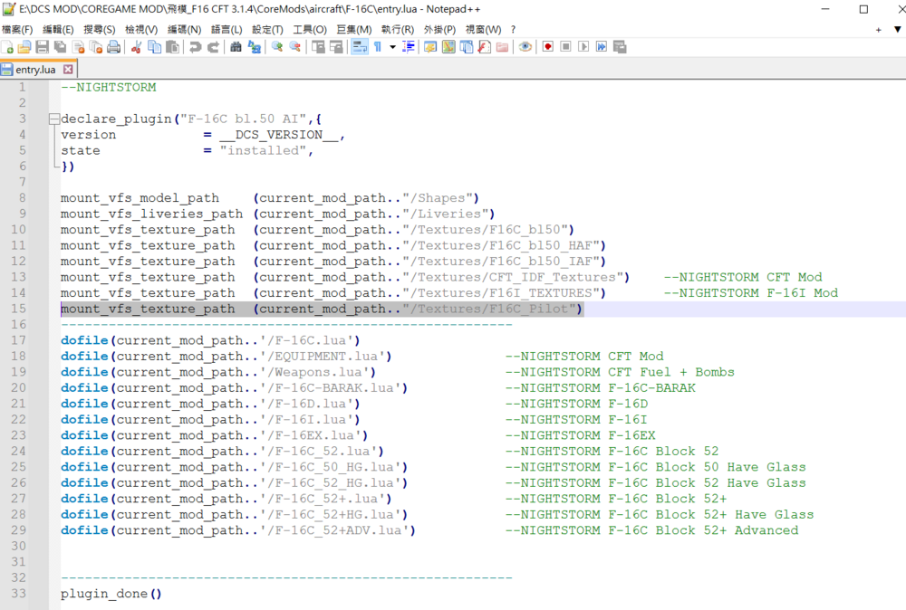
Task: Save the recorded macro icon
Action: (x=620, y=47)
